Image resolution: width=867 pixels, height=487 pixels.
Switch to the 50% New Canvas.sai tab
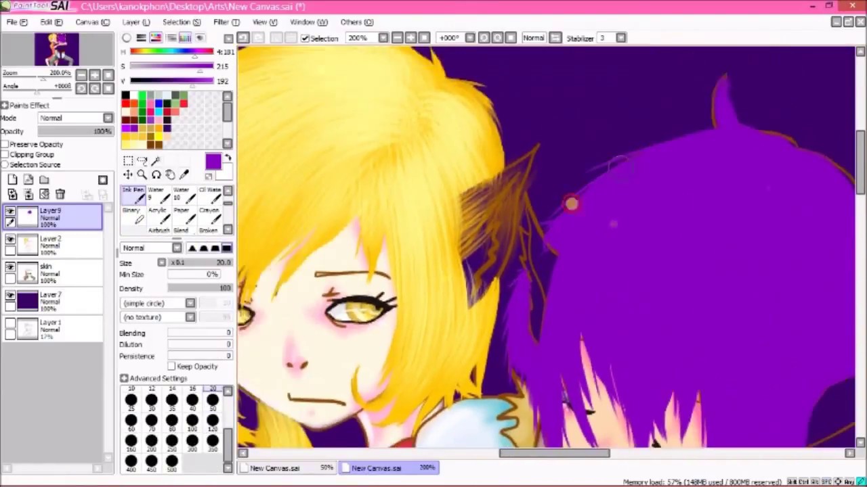(289, 468)
